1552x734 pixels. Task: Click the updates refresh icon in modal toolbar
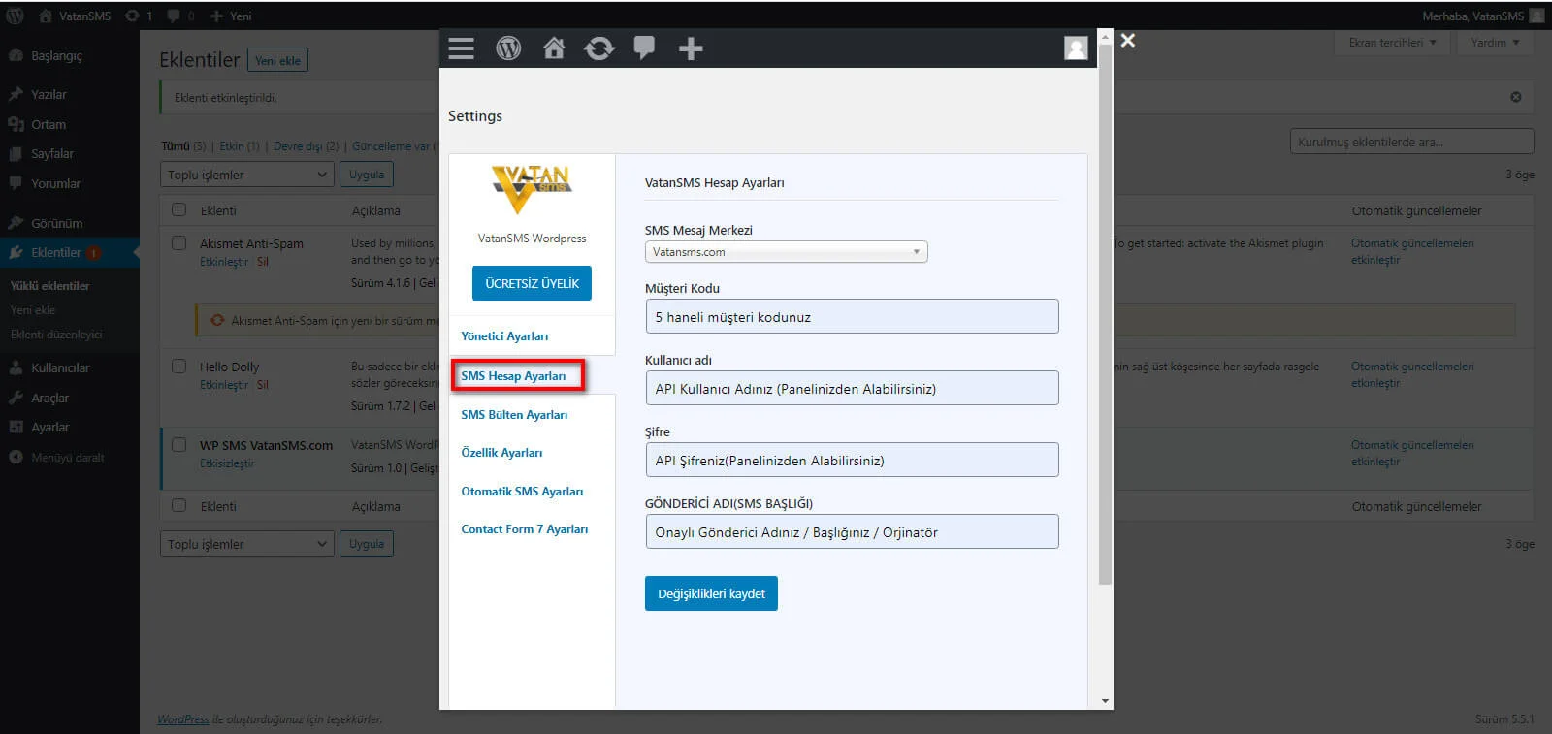click(599, 48)
